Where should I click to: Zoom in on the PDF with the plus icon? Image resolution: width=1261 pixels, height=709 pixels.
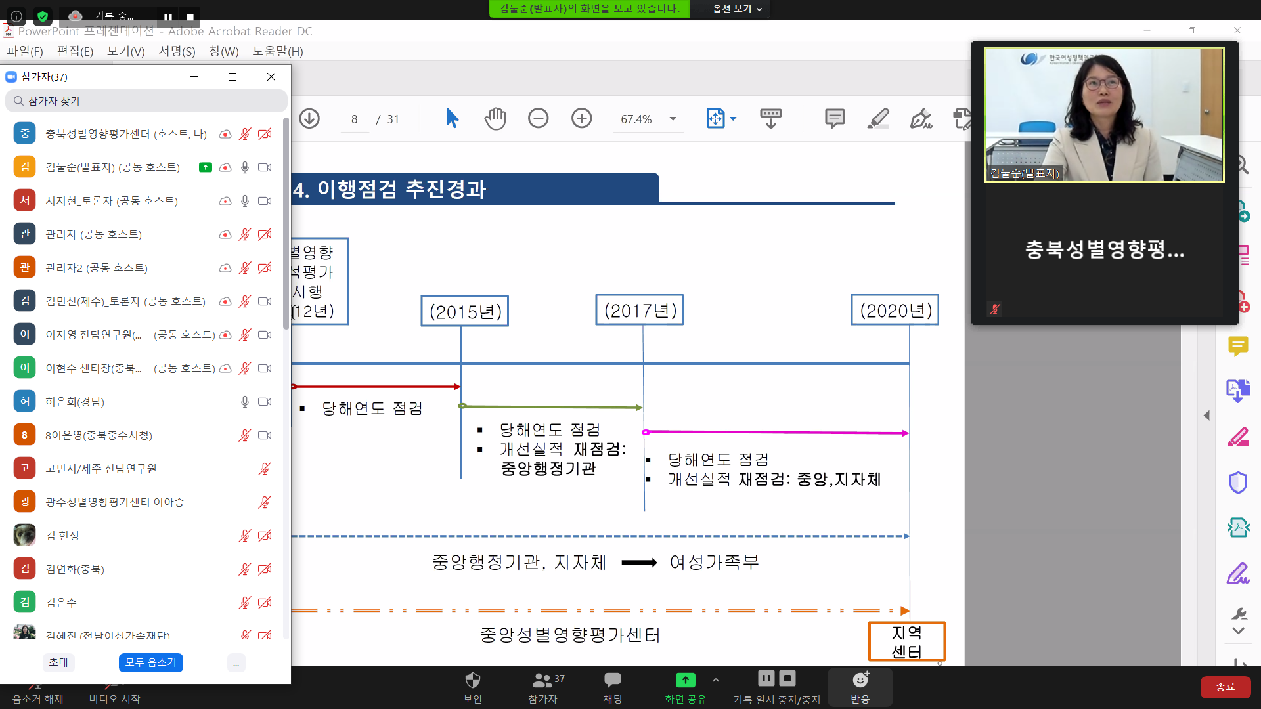pos(581,119)
